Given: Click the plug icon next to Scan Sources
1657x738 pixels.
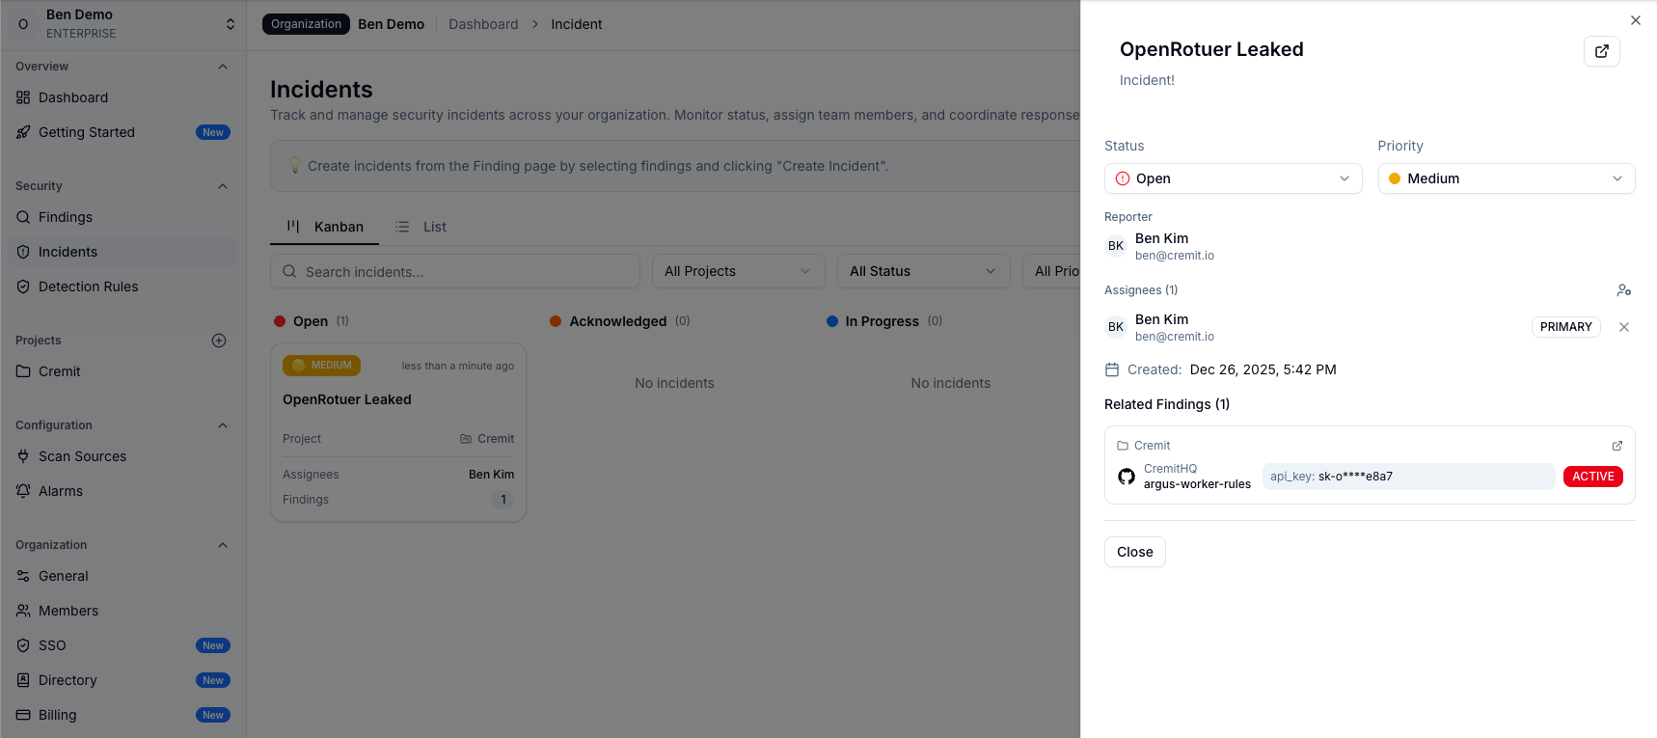Looking at the screenshot, I should (x=23, y=456).
